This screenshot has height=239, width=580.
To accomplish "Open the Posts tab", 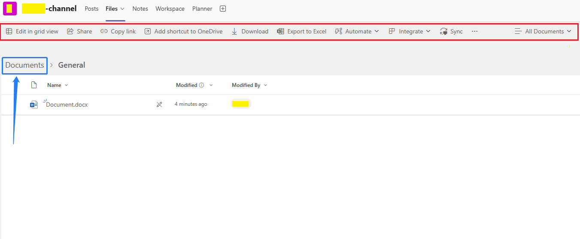I will 91,9.
